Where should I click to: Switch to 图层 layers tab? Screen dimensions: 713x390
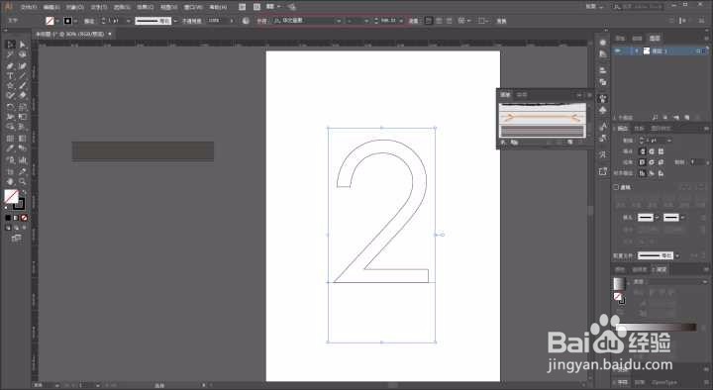(655, 39)
